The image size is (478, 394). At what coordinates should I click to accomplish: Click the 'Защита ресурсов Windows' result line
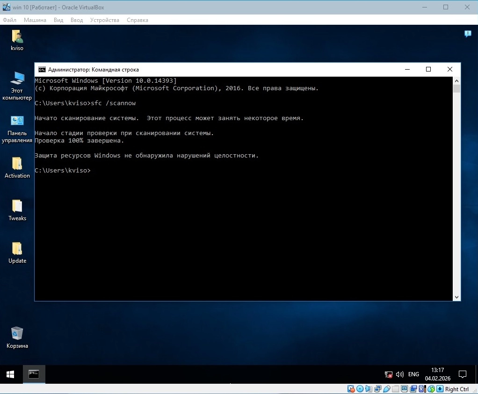[147, 156]
